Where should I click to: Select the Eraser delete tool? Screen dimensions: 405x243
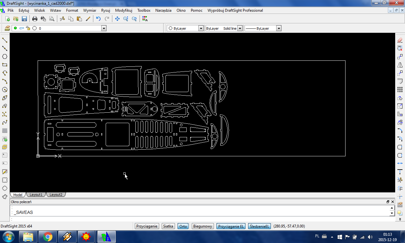tap(400, 40)
